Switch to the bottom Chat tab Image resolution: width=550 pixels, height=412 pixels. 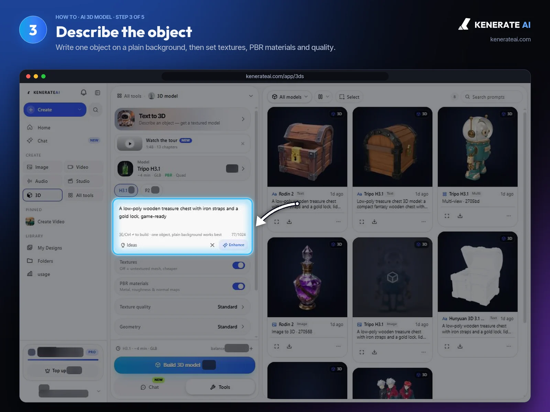pyautogui.click(x=150, y=387)
